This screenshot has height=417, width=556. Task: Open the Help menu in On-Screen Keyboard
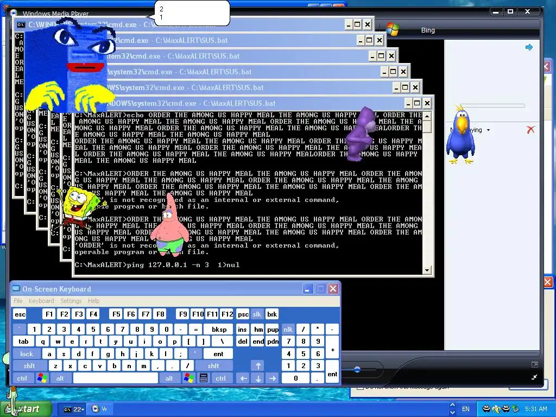93,301
